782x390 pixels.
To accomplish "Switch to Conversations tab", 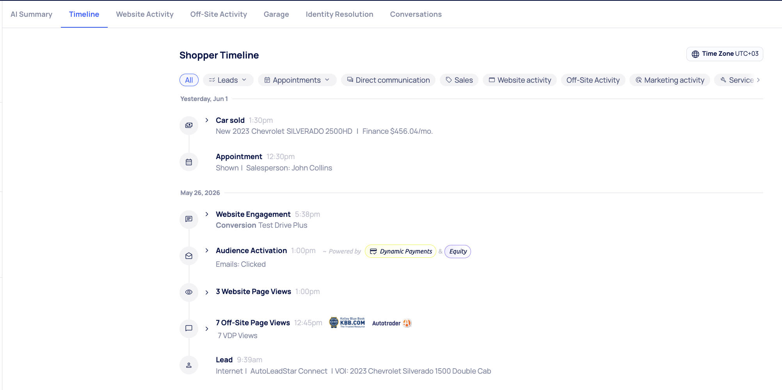I will pyautogui.click(x=416, y=14).
